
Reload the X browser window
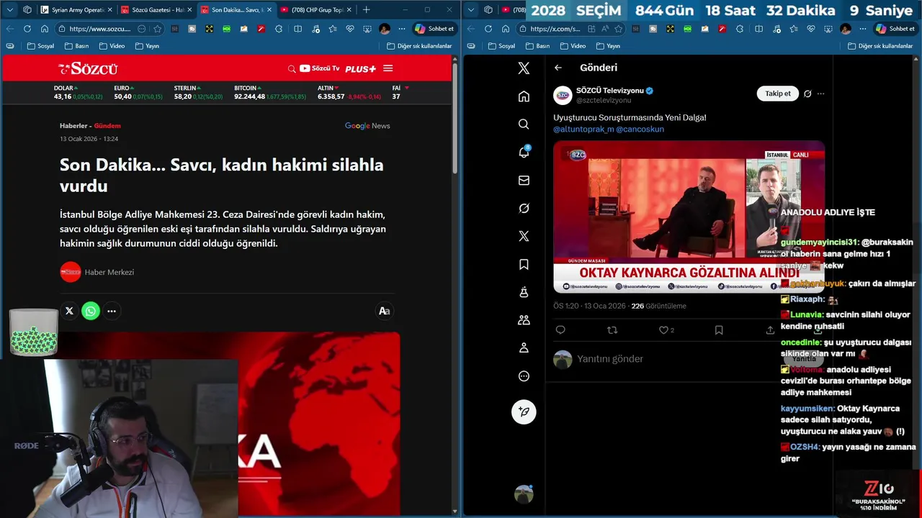[x=488, y=29]
